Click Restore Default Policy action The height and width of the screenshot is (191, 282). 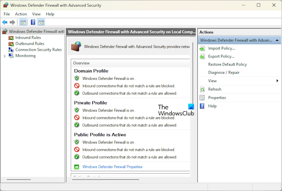(x=227, y=64)
